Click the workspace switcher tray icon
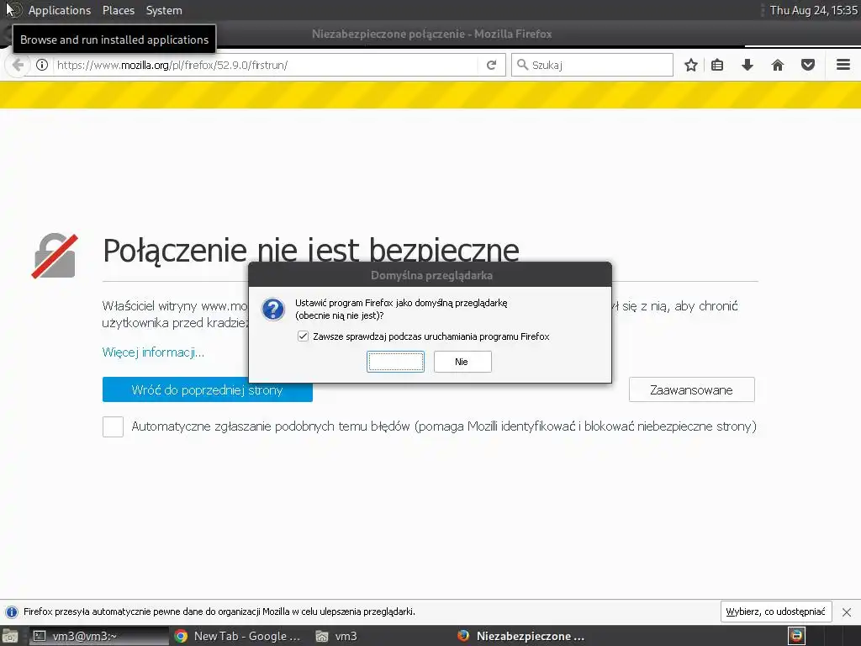The image size is (861, 646). click(x=797, y=636)
